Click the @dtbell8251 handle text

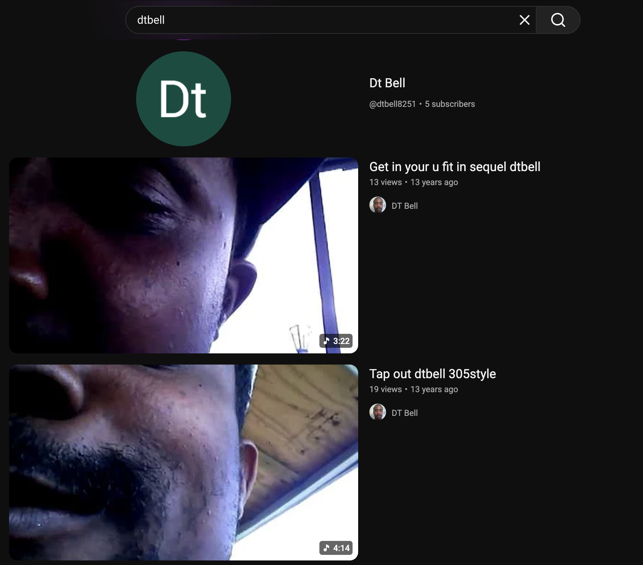(393, 104)
